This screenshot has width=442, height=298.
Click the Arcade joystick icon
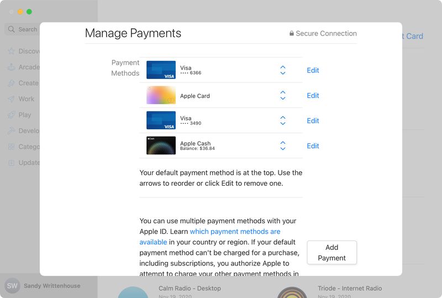pyautogui.click(x=11, y=67)
